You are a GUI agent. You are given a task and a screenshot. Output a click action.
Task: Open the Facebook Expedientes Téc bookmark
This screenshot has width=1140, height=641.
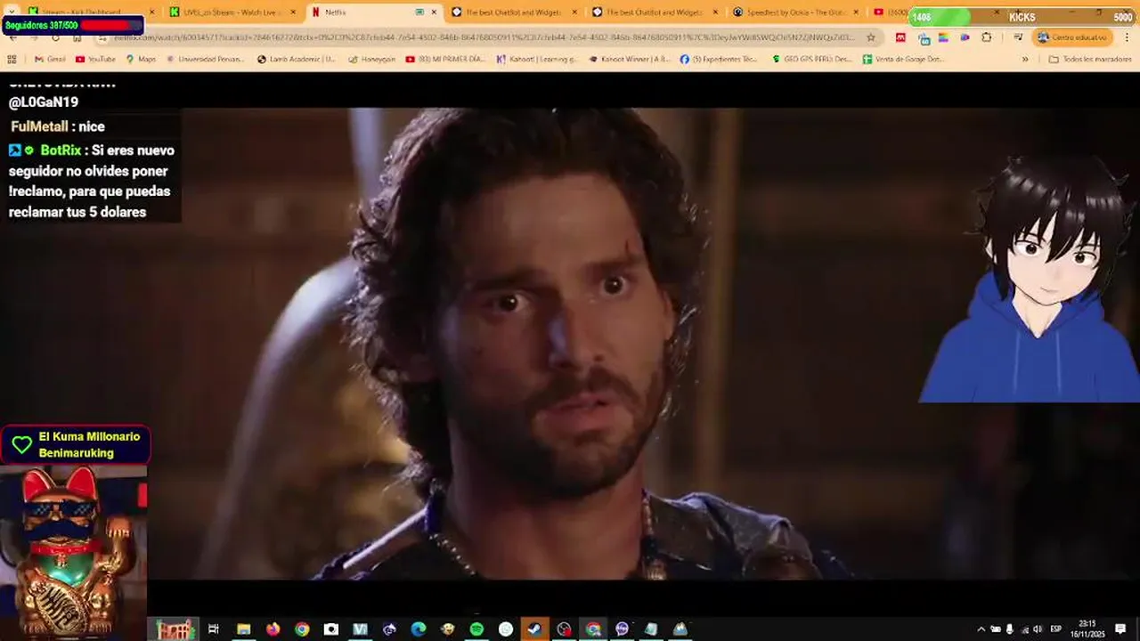718,59
